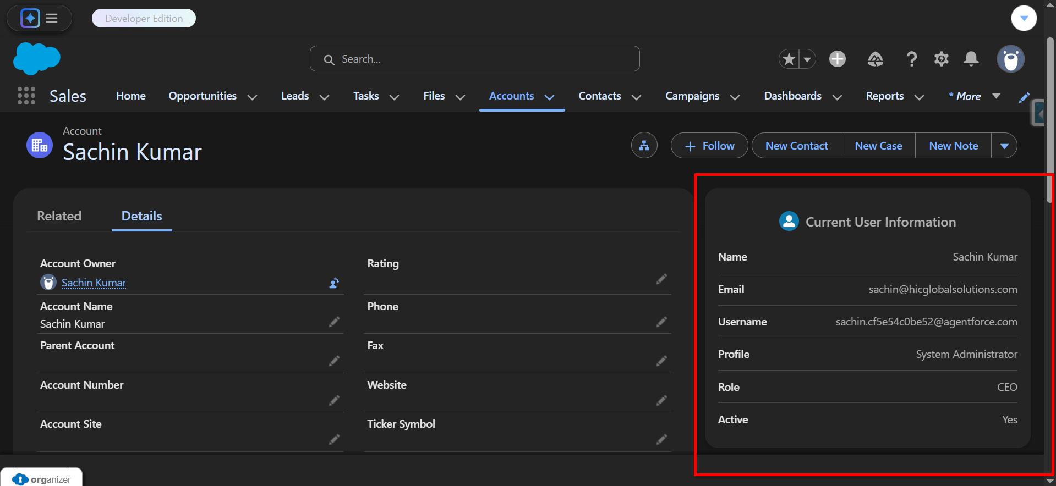View account hierarchy icon
The image size is (1056, 486).
644,146
